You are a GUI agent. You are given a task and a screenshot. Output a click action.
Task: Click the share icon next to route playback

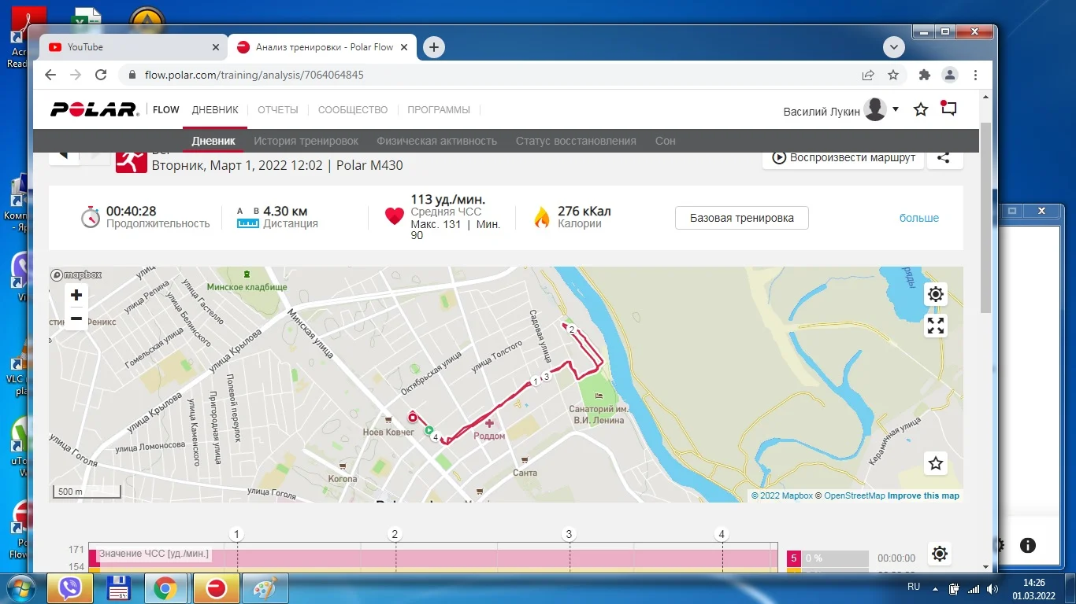point(944,157)
